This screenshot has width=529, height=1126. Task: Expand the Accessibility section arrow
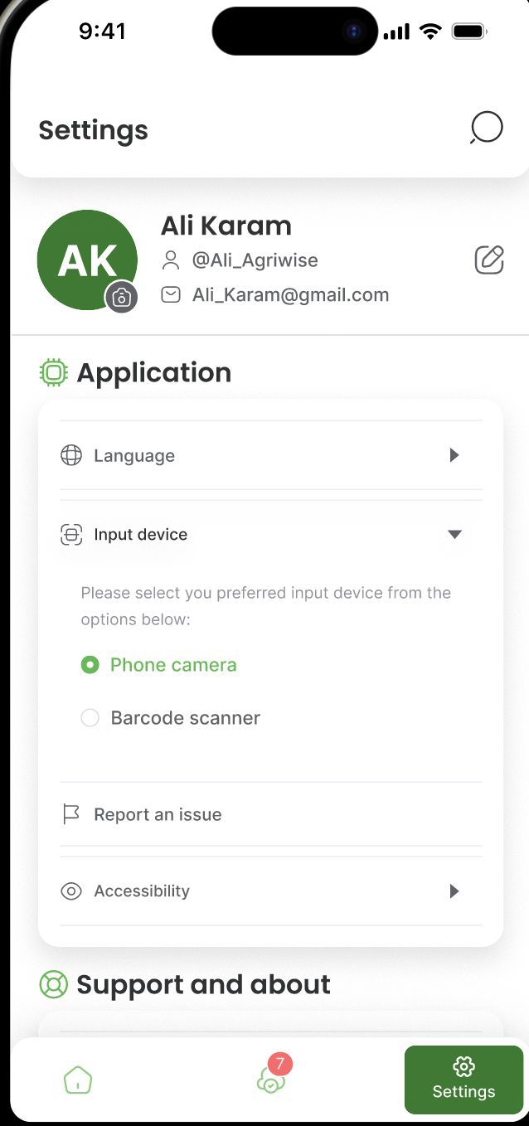point(454,891)
